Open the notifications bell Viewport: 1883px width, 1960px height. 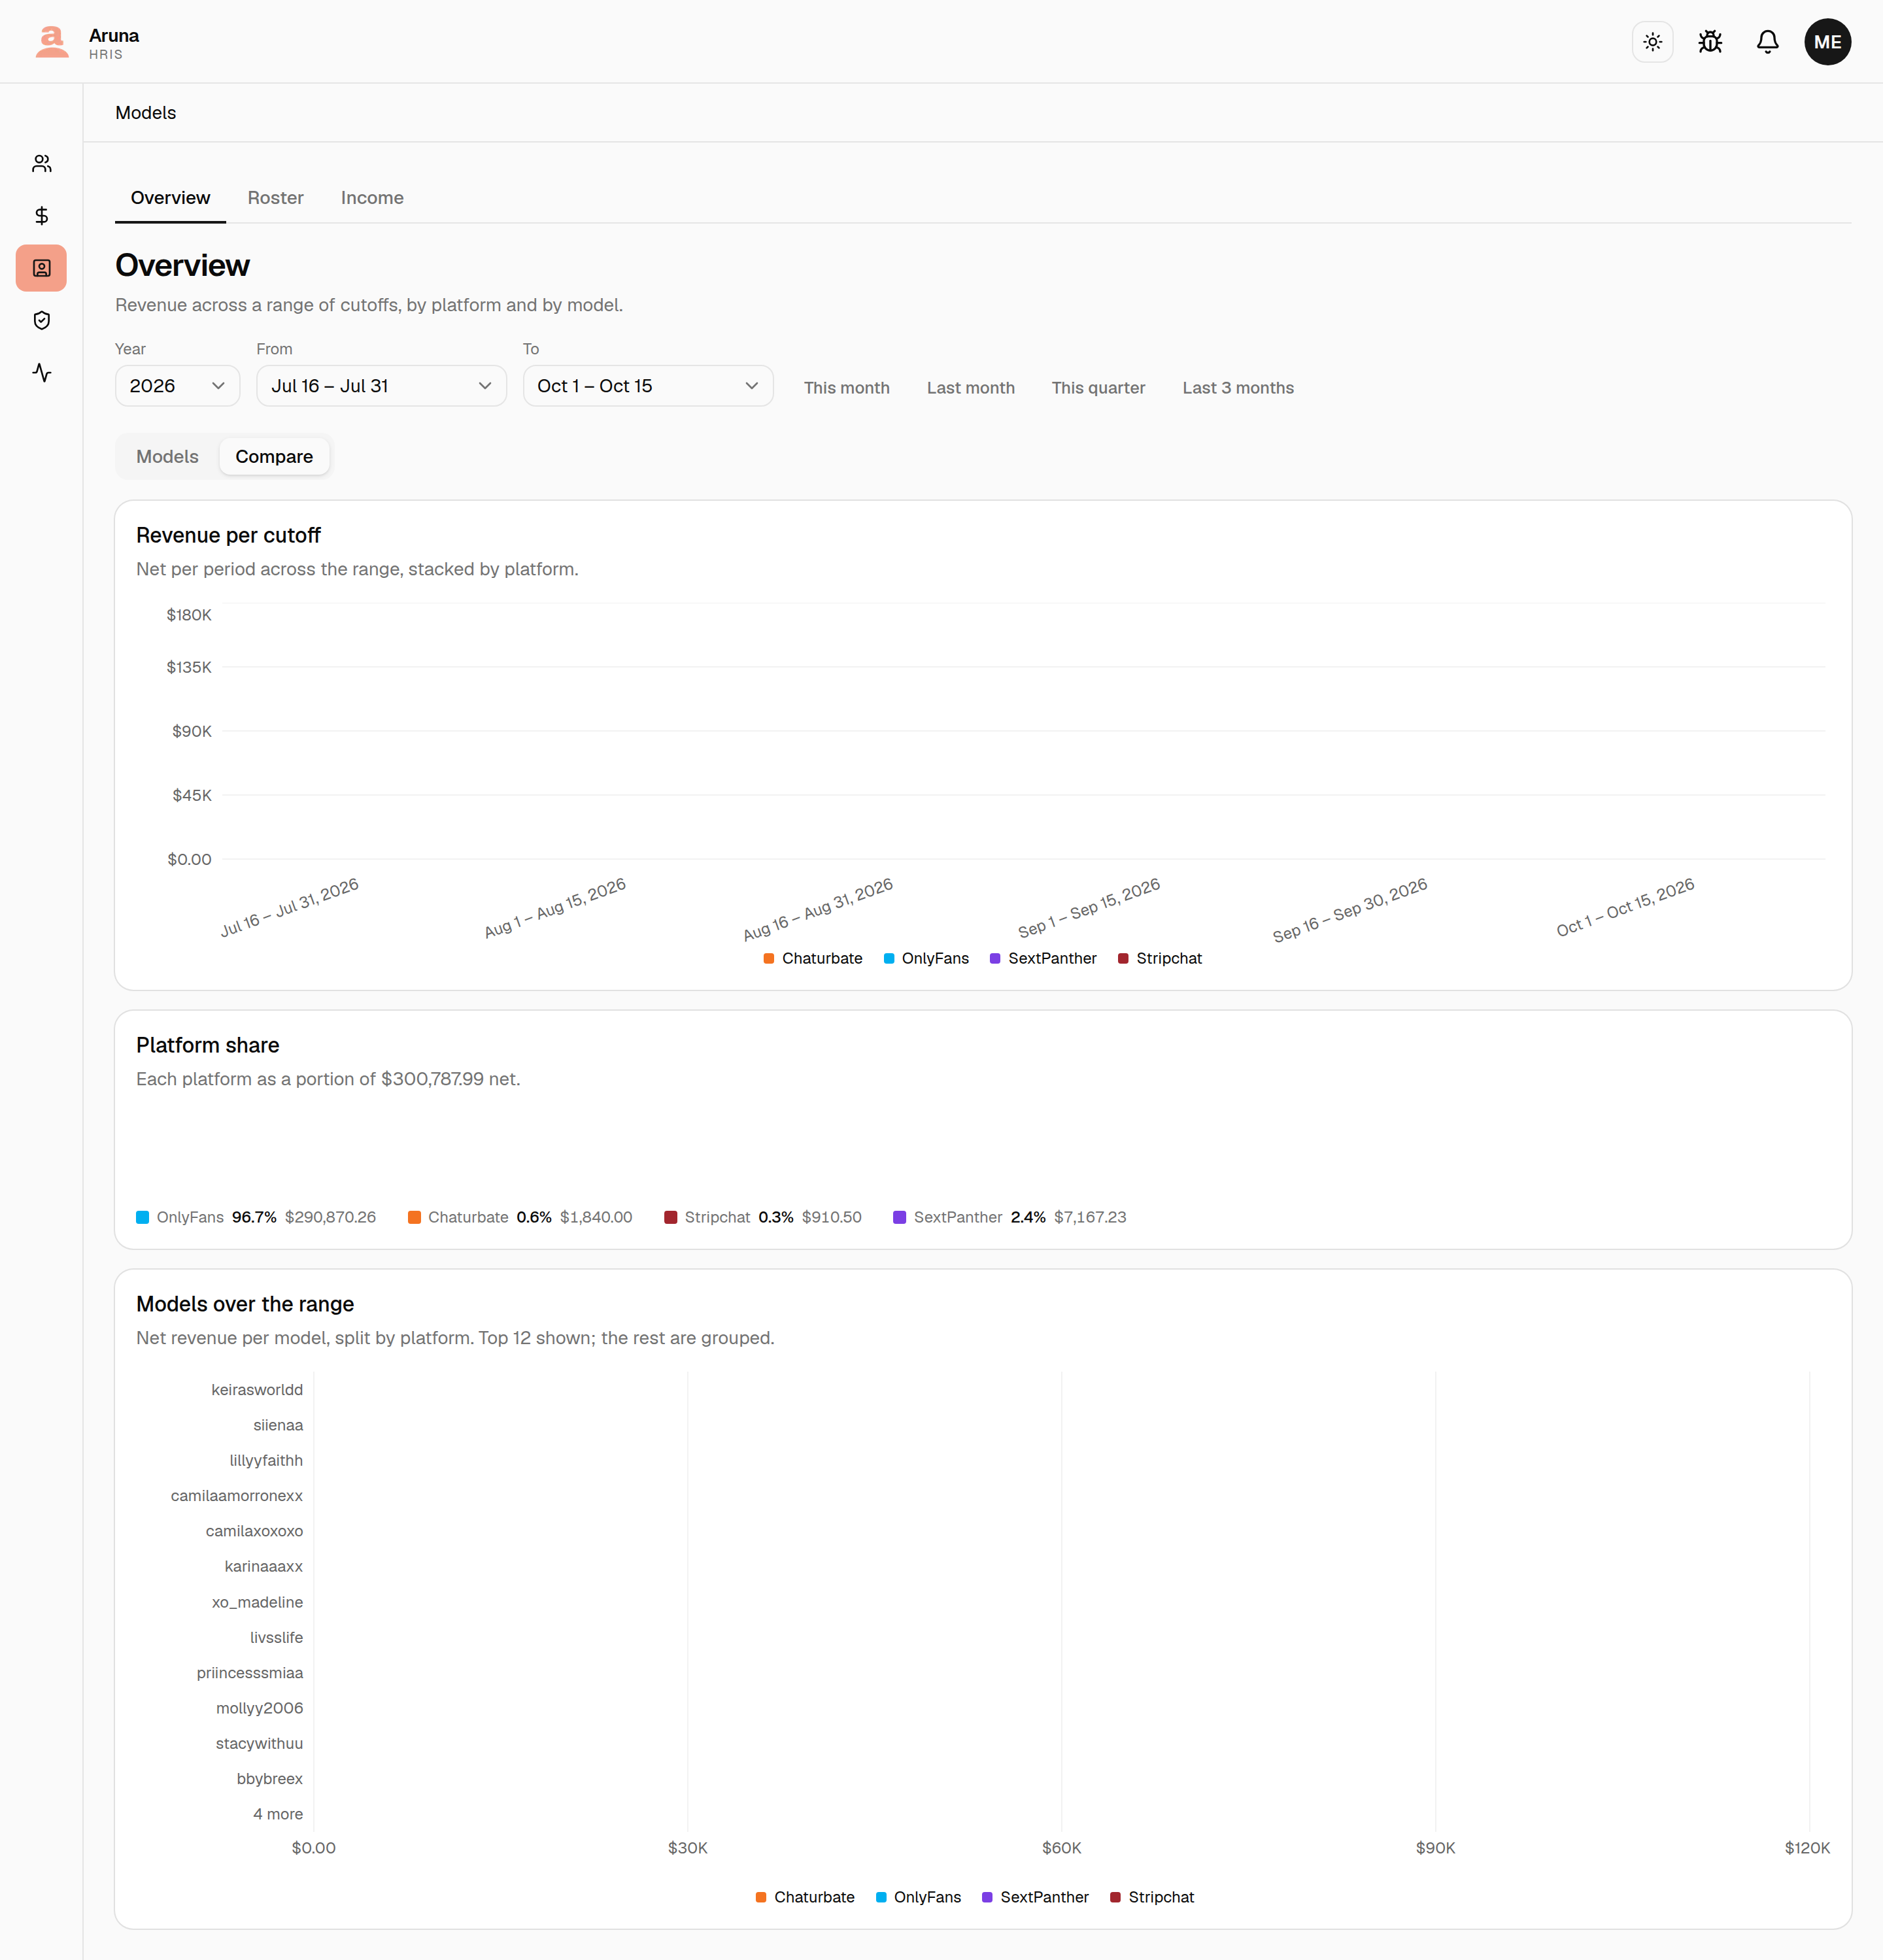1767,42
